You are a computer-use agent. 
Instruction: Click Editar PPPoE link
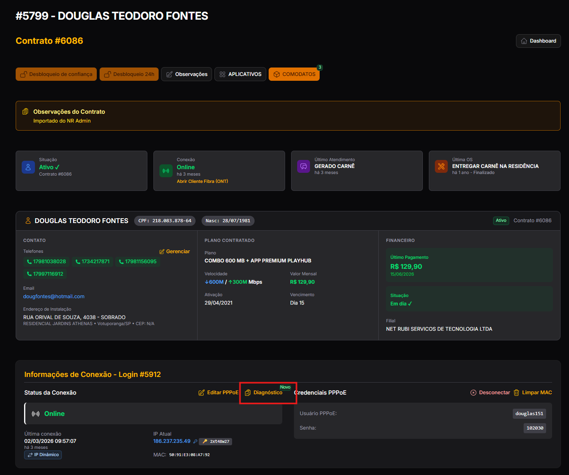click(x=218, y=393)
